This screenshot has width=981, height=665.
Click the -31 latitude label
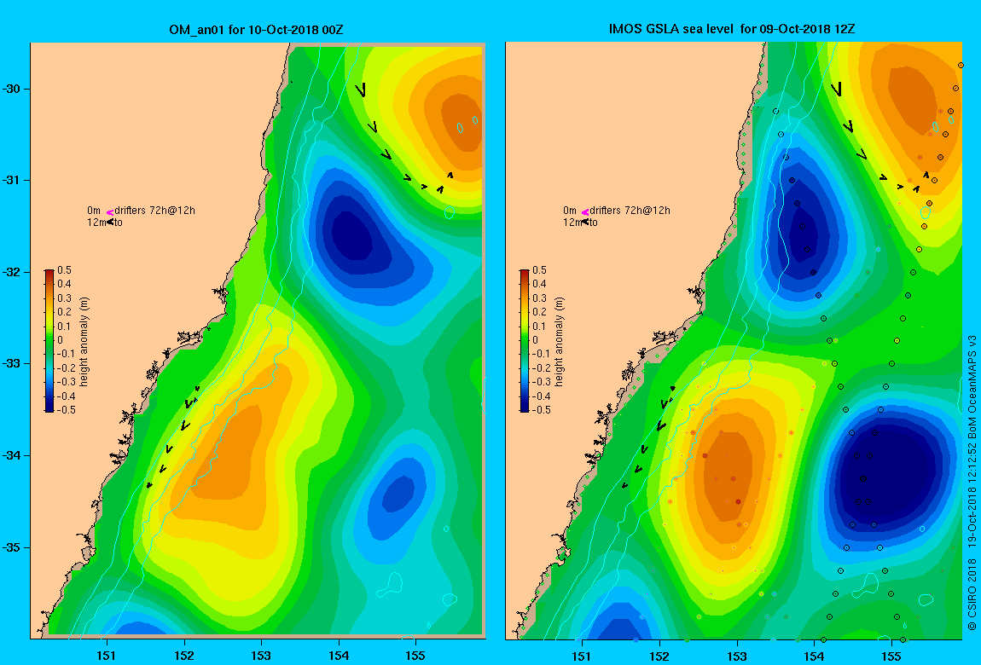pyautogui.click(x=11, y=180)
